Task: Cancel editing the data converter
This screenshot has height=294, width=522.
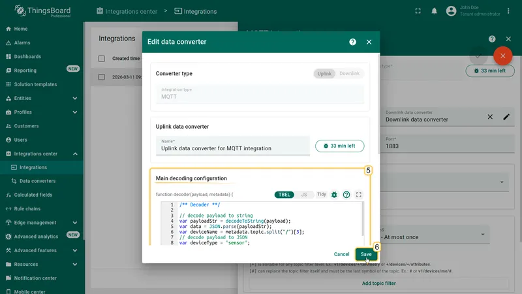Action: 341,254
